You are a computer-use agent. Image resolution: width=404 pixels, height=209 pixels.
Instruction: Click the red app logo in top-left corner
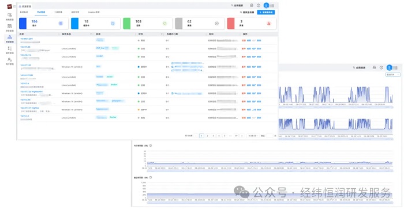[10, 6]
